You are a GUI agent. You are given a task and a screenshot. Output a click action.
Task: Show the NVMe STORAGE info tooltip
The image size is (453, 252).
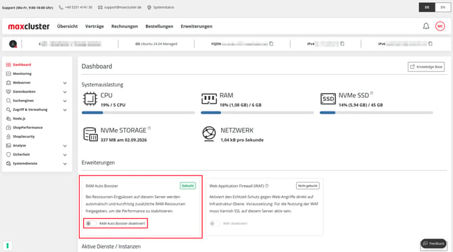tap(149, 128)
